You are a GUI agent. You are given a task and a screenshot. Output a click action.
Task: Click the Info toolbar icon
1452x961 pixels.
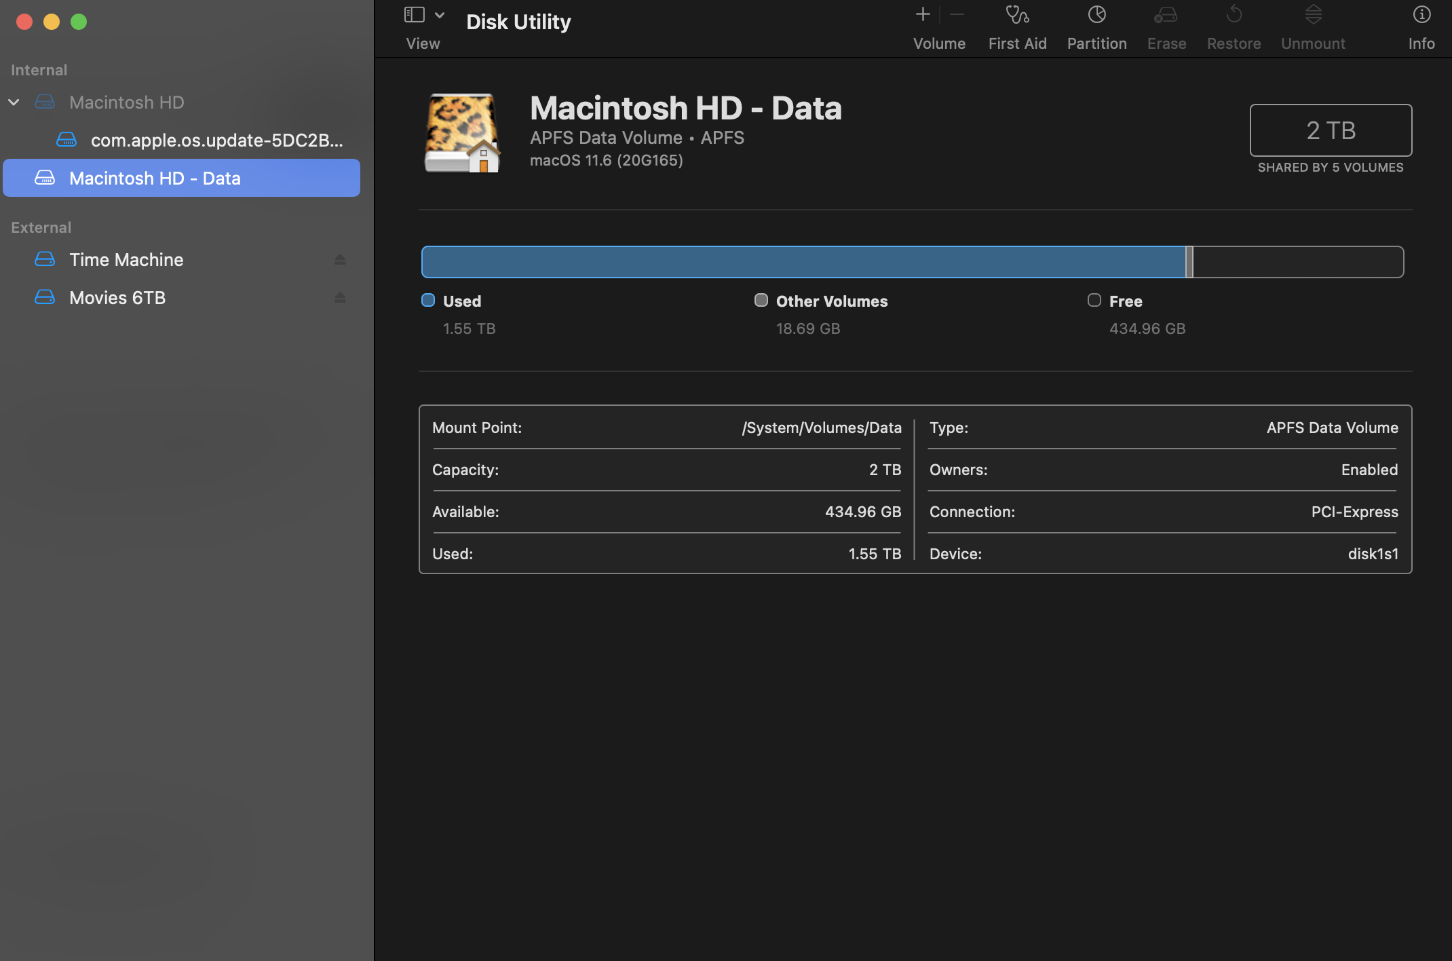coord(1421,15)
